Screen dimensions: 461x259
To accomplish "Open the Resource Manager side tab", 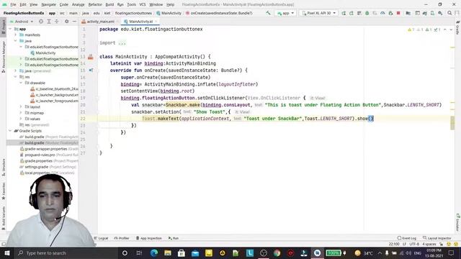I will (x=4, y=57).
